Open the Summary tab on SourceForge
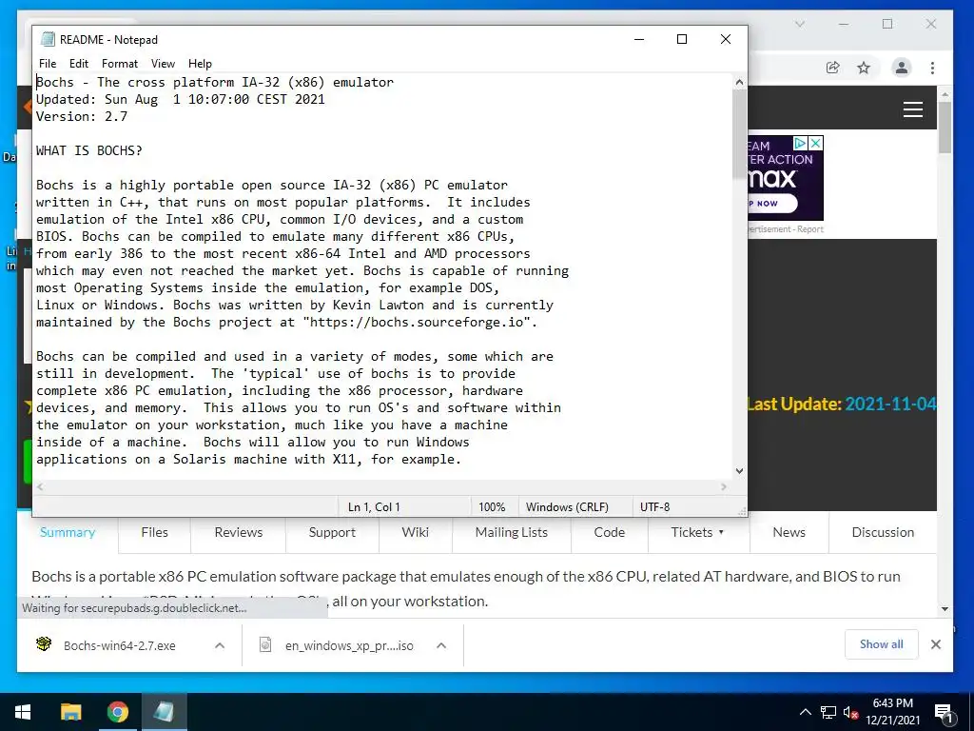 (x=68, y=532)
